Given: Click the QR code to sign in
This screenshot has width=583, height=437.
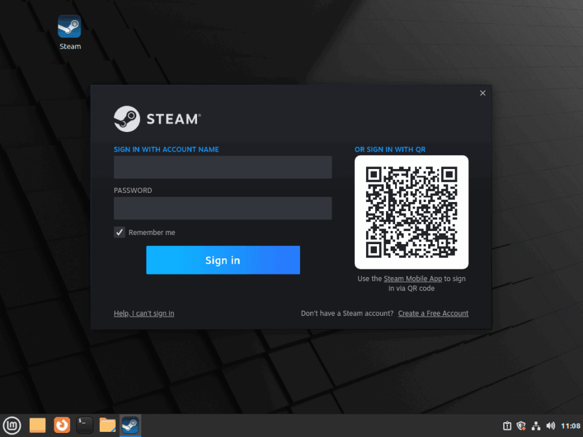Looking at the screenshot, I should click(411, 212).
